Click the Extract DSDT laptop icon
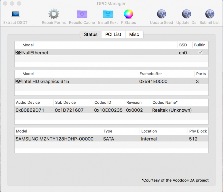The width and height of the screenshot is (223, 192). point(15,14)
